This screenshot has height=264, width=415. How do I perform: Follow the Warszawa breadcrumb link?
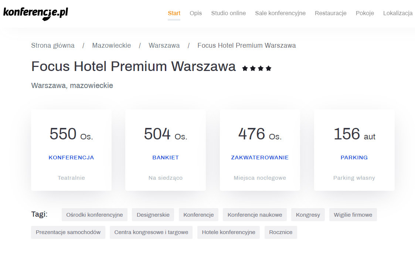click(x=164, y=45)
